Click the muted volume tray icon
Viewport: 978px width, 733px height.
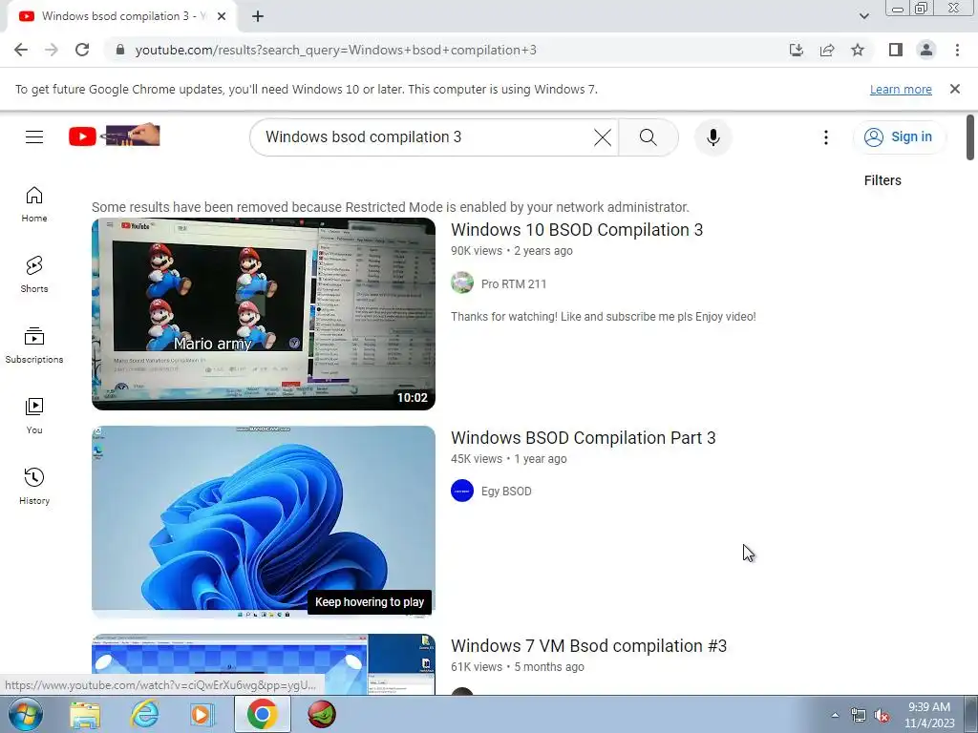coord(882,716)
